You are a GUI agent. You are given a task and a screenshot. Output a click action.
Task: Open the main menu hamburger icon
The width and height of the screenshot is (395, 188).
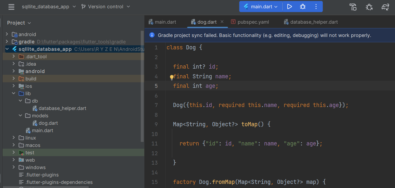tap(11, 7)
